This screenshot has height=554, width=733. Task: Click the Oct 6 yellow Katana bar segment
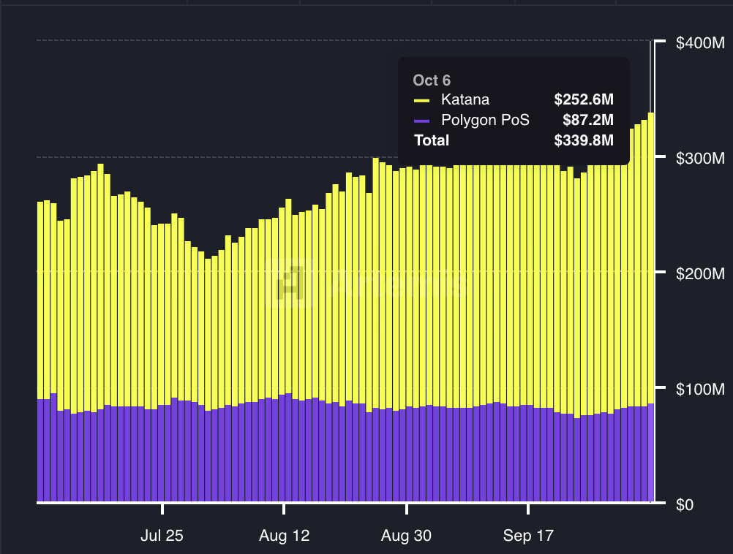pos(651,258)
